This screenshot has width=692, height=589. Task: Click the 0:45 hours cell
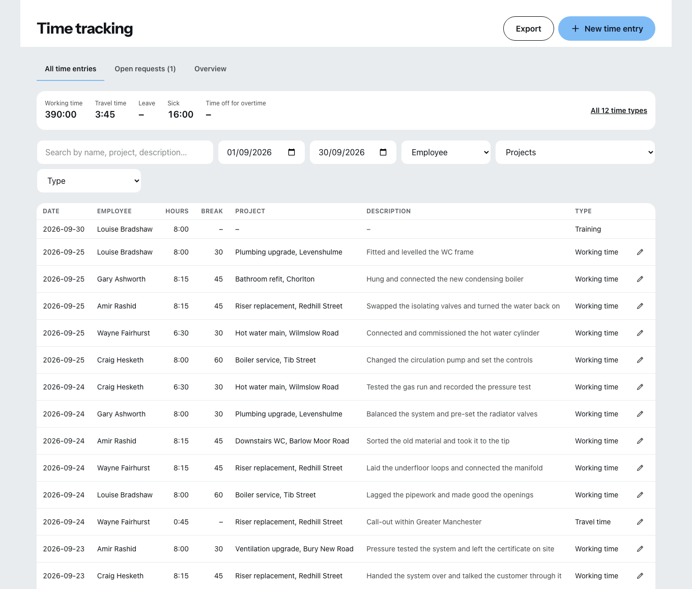181,522
